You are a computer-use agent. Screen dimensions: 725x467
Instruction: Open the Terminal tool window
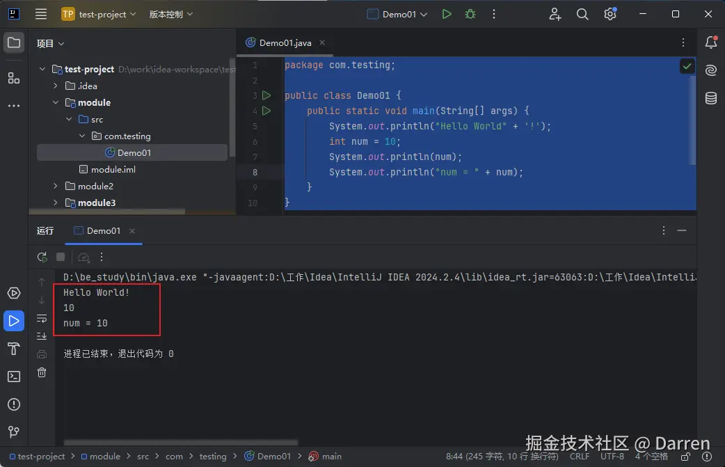14,377
